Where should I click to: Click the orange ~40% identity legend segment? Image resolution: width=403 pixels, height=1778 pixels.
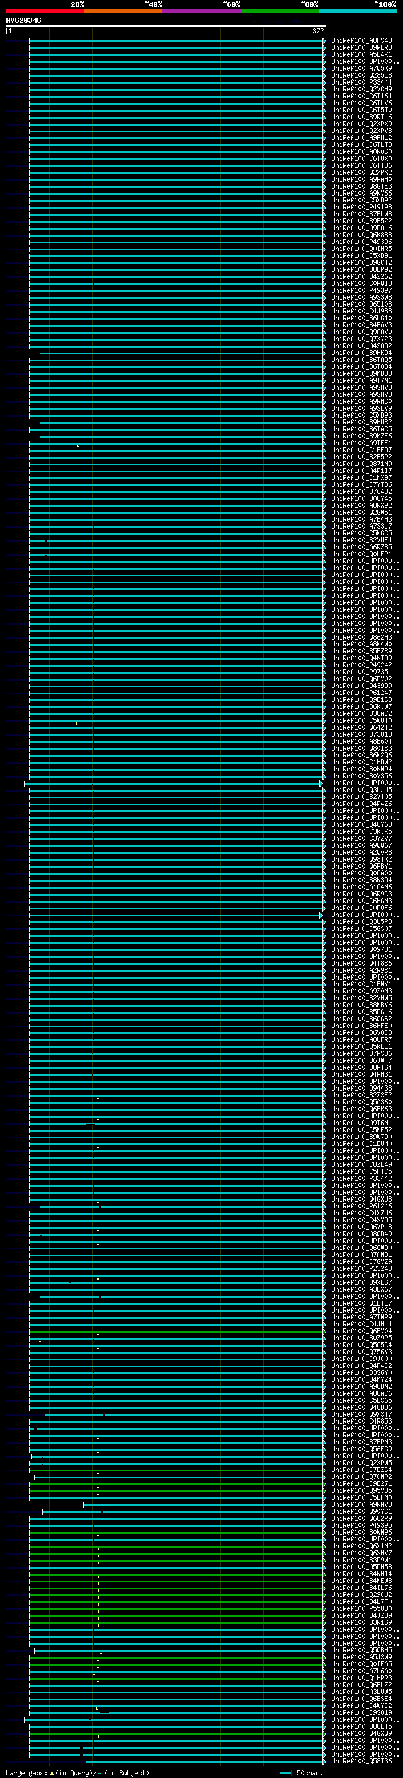(123, 11)
